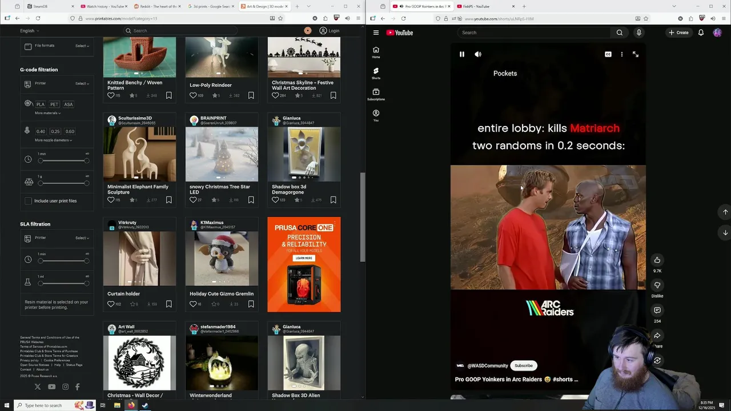Toggle 0.40 nozzle diameter filter
The image size is (731, 411).
point(41,131)
